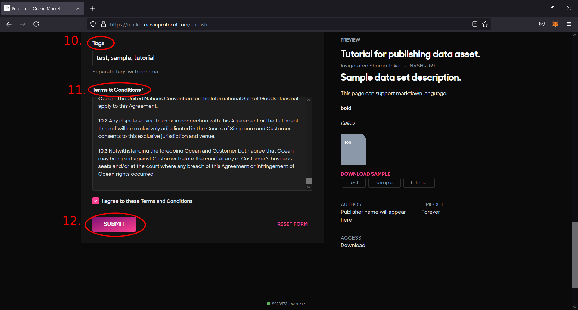This screenshot has height=310, width=578.
Task: Click the green network status dot
Action: coord(269,304)
